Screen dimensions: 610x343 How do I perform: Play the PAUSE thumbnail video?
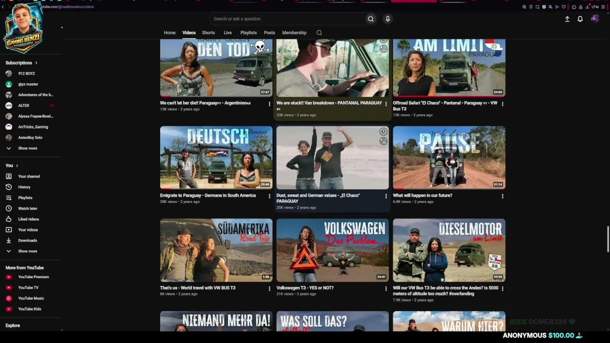[449, 158]
